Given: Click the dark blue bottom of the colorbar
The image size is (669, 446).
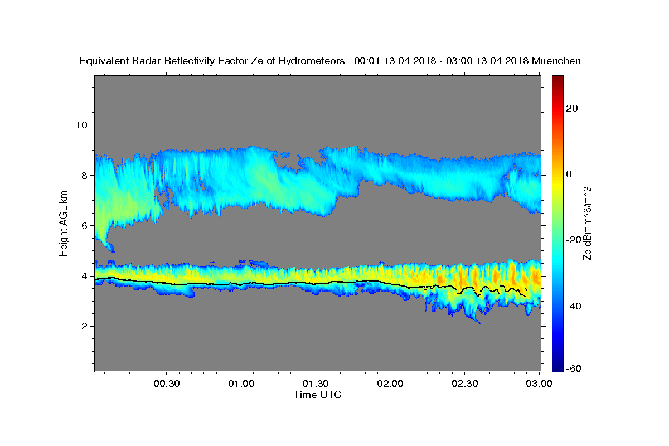Looking at the screenshot, I should coord(558,367).
